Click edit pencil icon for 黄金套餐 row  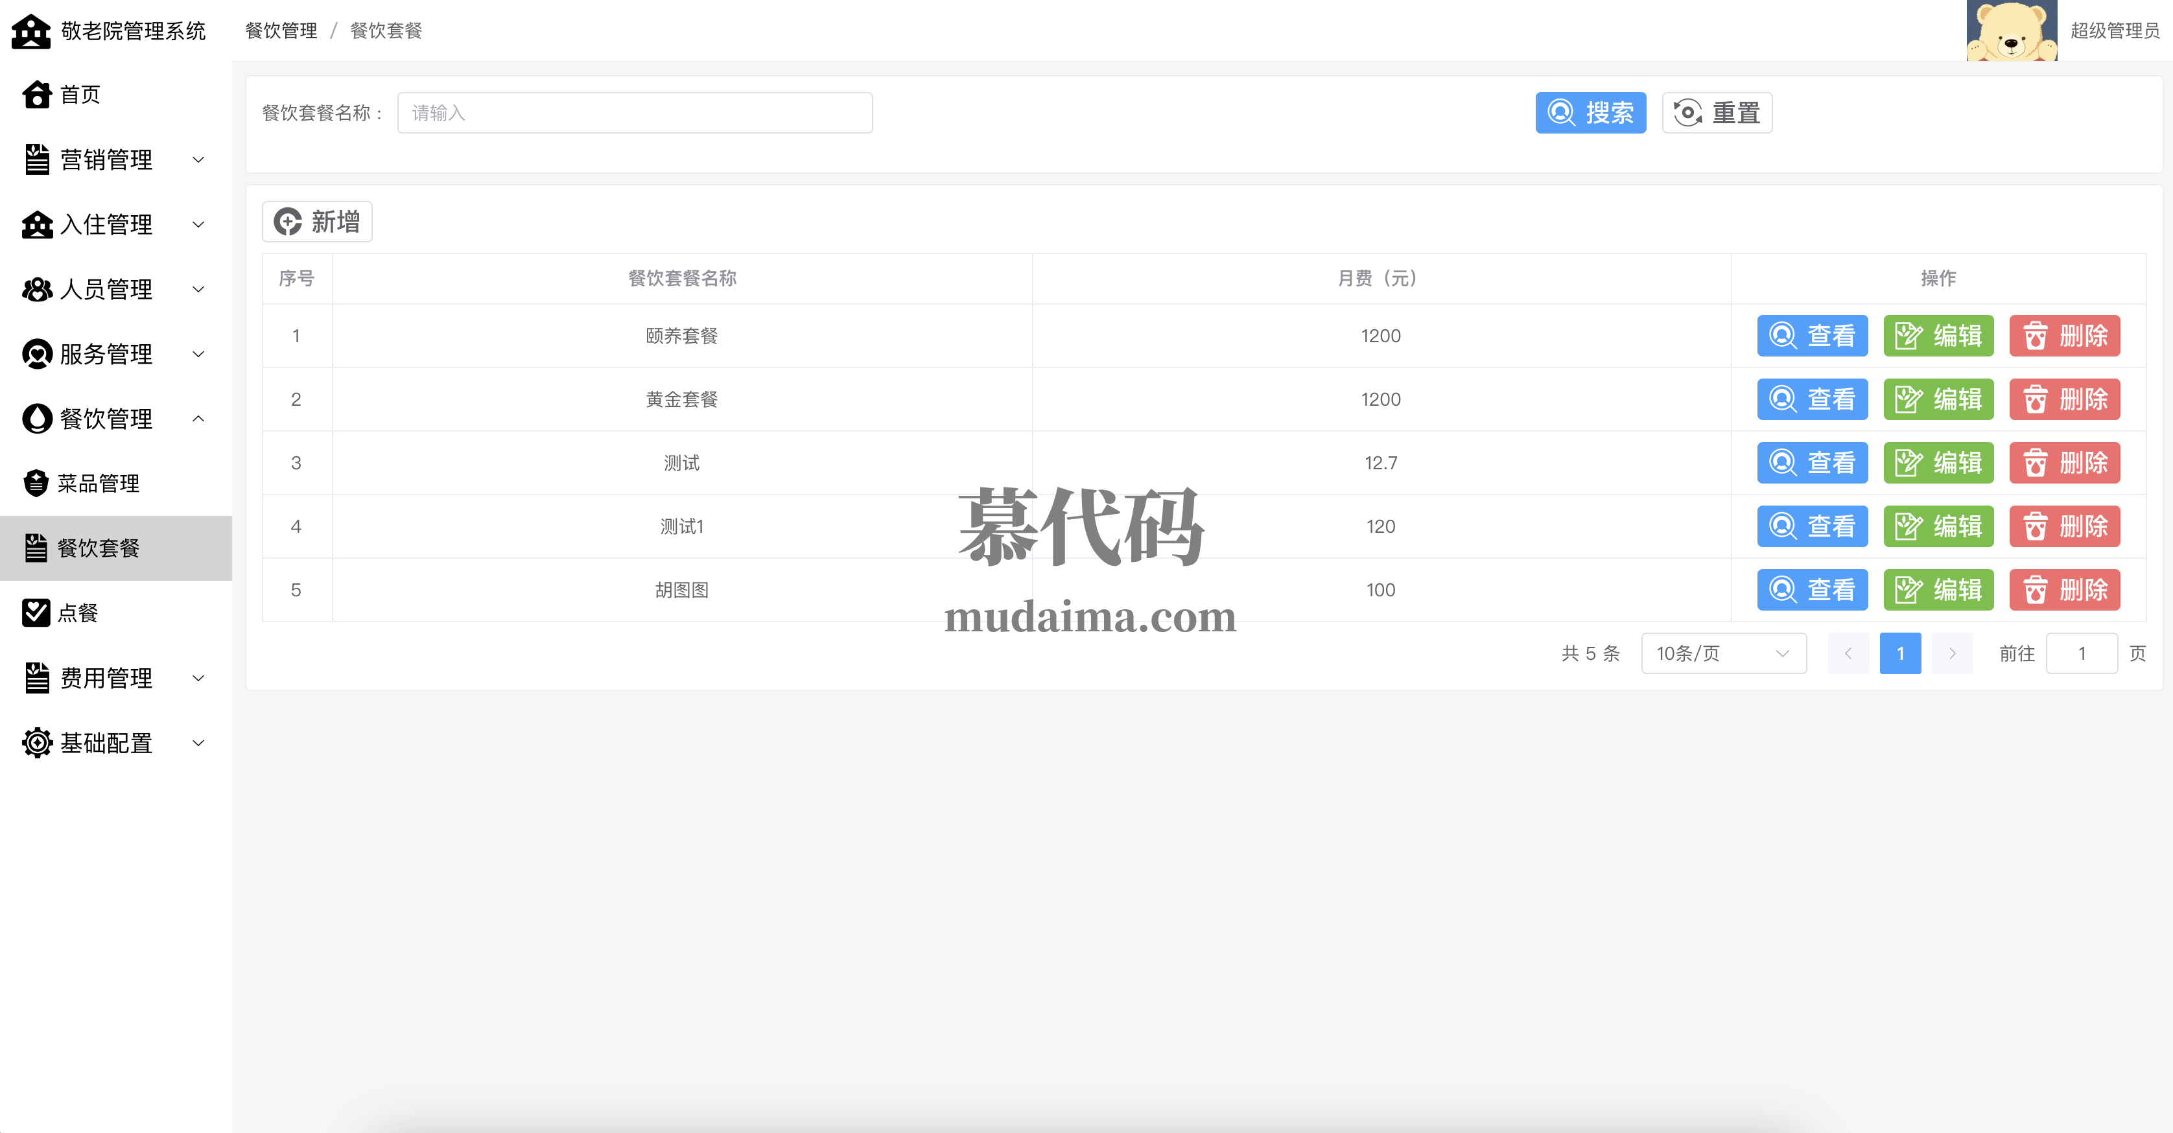click(x=1907, y=399)
